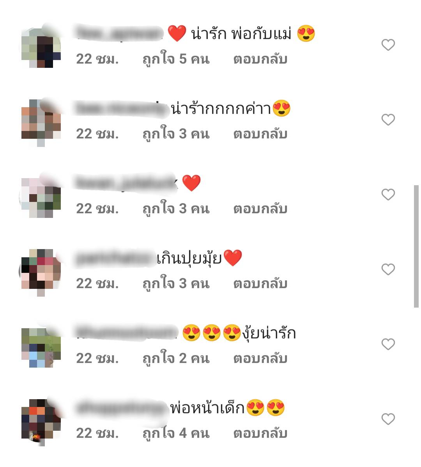The height and width of the screenshot is (467, 421).
Task: Reply (ตอบกลับ) to the 'น่ารัก พ่อกับแม่' comment
Action: (x=260, y=59)
